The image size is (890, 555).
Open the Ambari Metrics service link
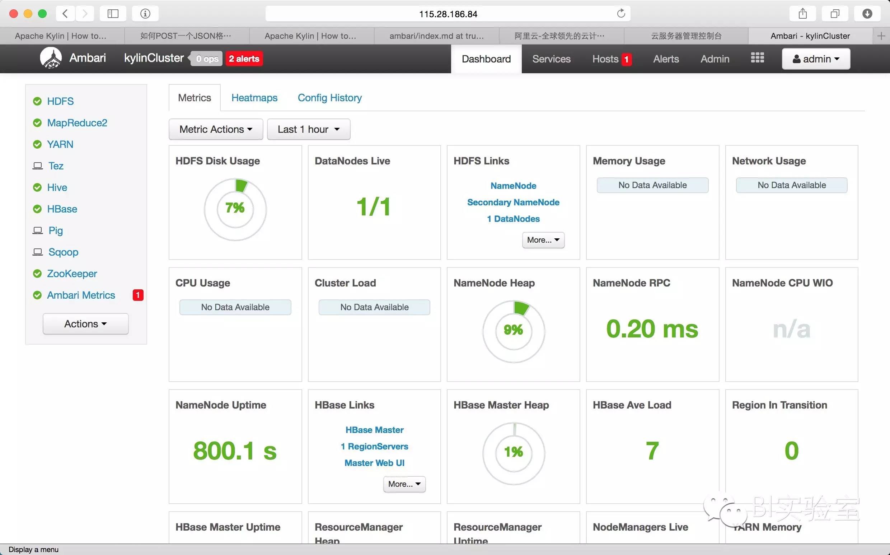pyautogui.click(x=81, y=295)
